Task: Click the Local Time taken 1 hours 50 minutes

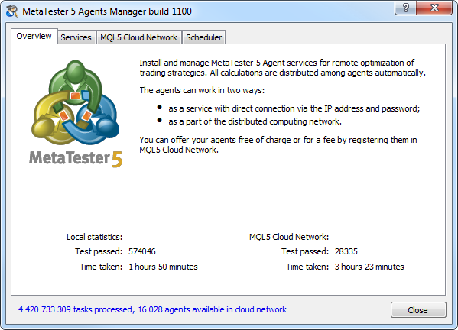Action: (163, 267)
